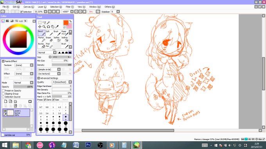Open Photoshop from the taskbar
The height and width of the screenshot is (149, 266).
pos(88,145)
